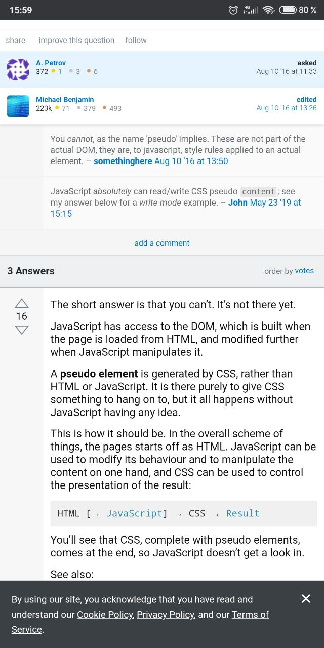The height and width of the screenshot is (648, 324).
Task: Upvote the first answer
Action: click(x=21, y=303)
